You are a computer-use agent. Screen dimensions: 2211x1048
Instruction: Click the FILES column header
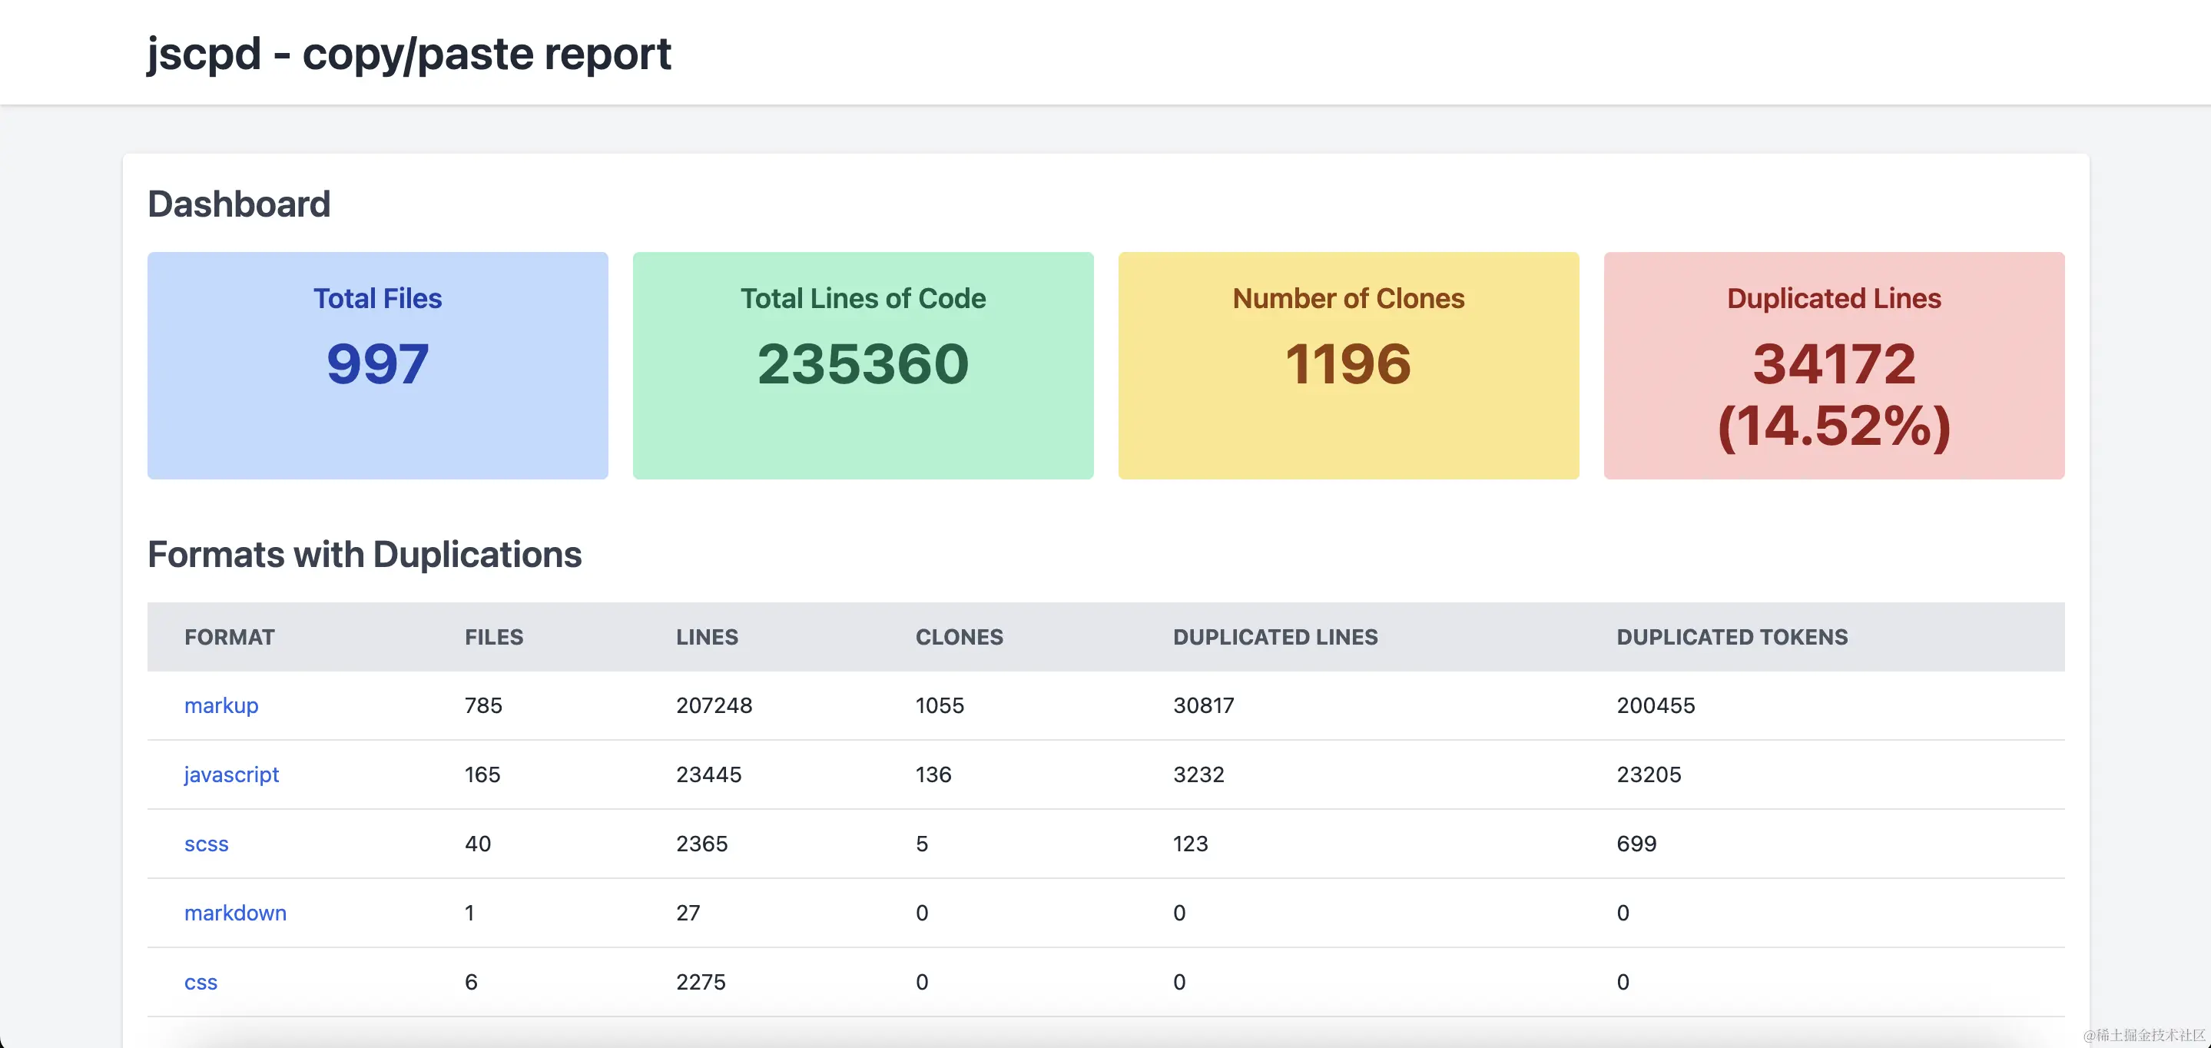(x=493, y=637)
